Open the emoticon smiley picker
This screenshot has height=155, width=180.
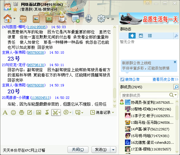point(13,113)
